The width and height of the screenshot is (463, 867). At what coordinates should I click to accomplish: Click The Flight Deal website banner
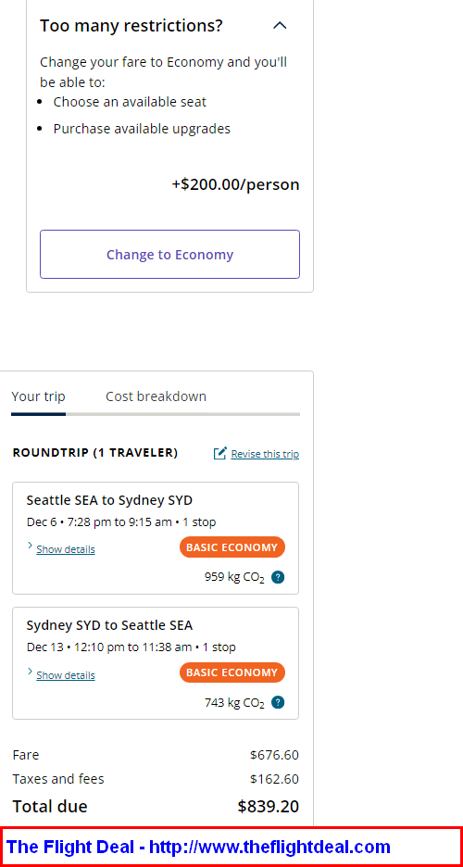tap(231, 847)
